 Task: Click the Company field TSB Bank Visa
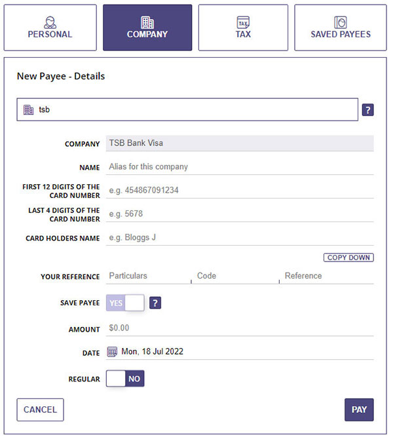pyautogui.click(x=240, y=144)
